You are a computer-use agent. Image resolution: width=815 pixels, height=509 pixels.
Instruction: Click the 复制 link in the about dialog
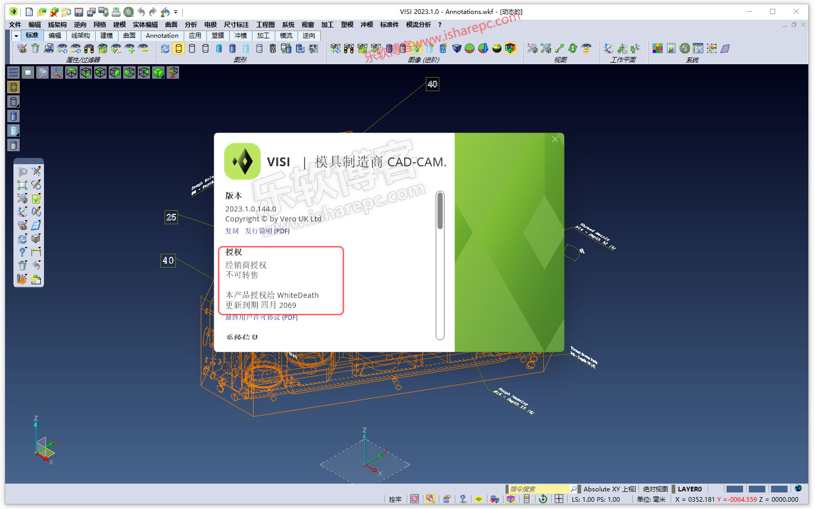pyautogui.click(x=232, y=231)
